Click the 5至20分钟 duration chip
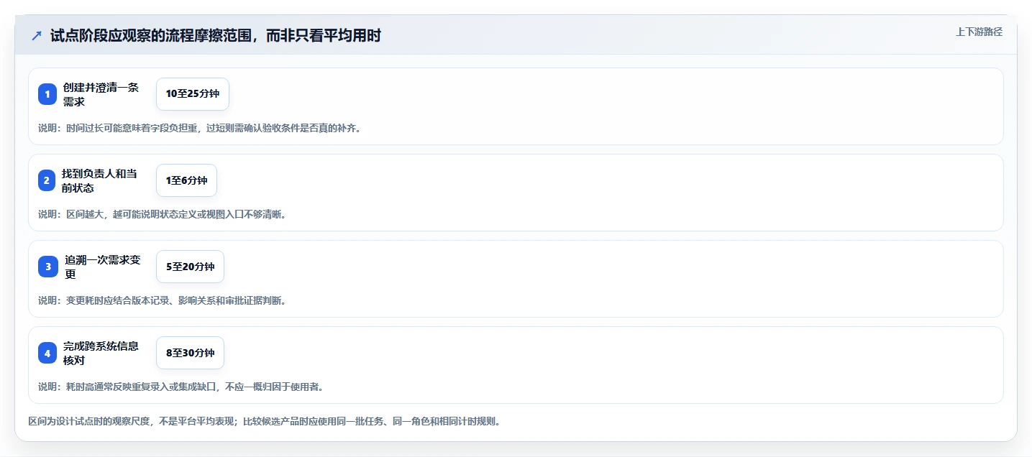The width and height of the screenshot is (1032, 457). 190,267
